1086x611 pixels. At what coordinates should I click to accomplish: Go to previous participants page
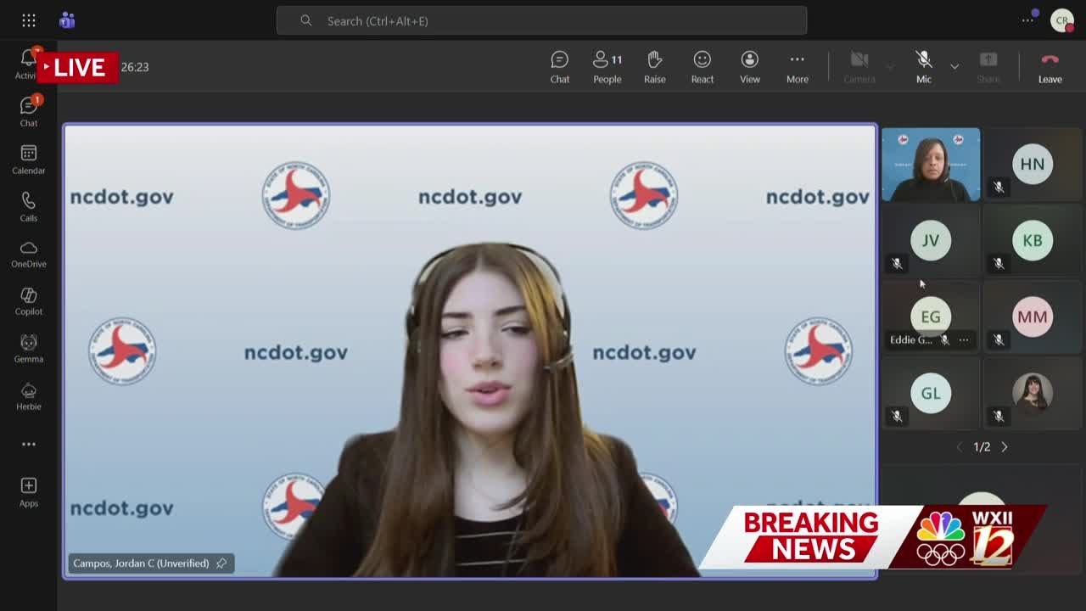(960, 446)
